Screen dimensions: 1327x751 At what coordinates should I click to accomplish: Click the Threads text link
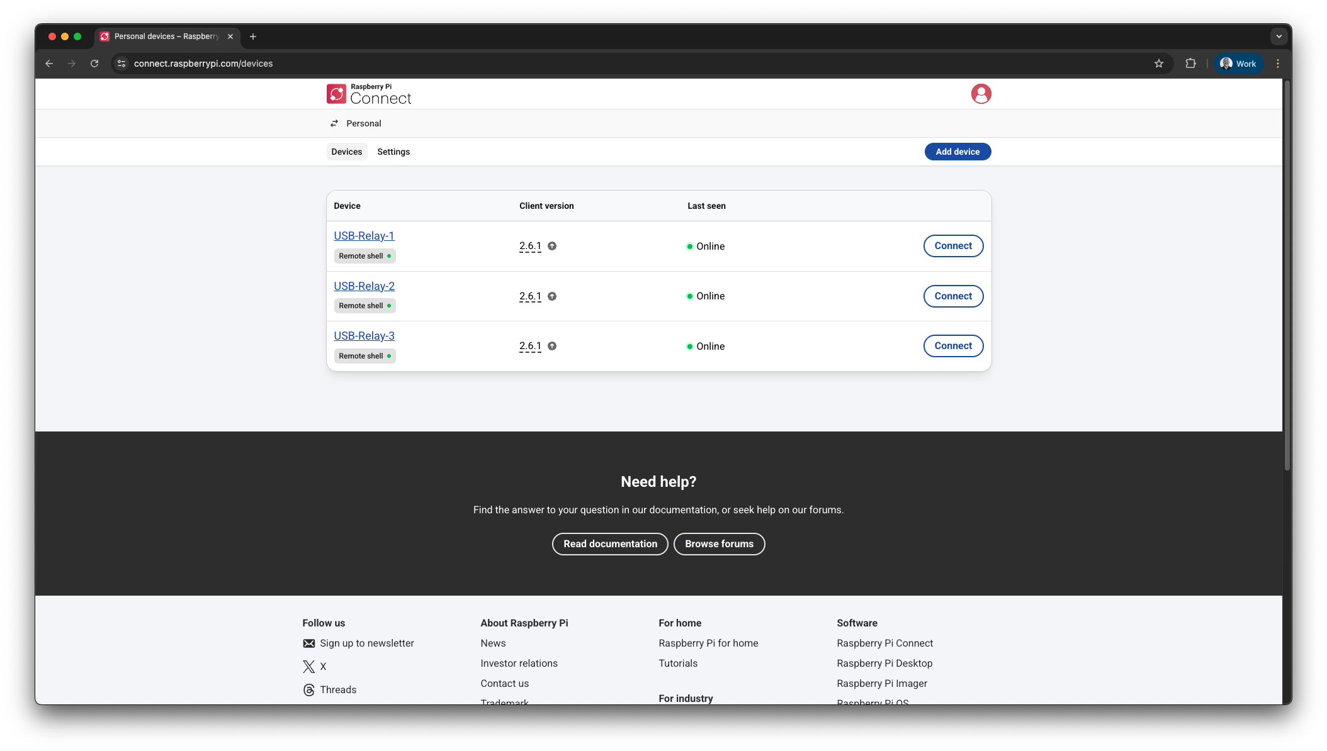(338, 690)
